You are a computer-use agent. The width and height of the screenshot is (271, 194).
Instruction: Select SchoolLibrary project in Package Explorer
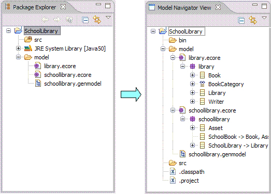click(42, 31)
